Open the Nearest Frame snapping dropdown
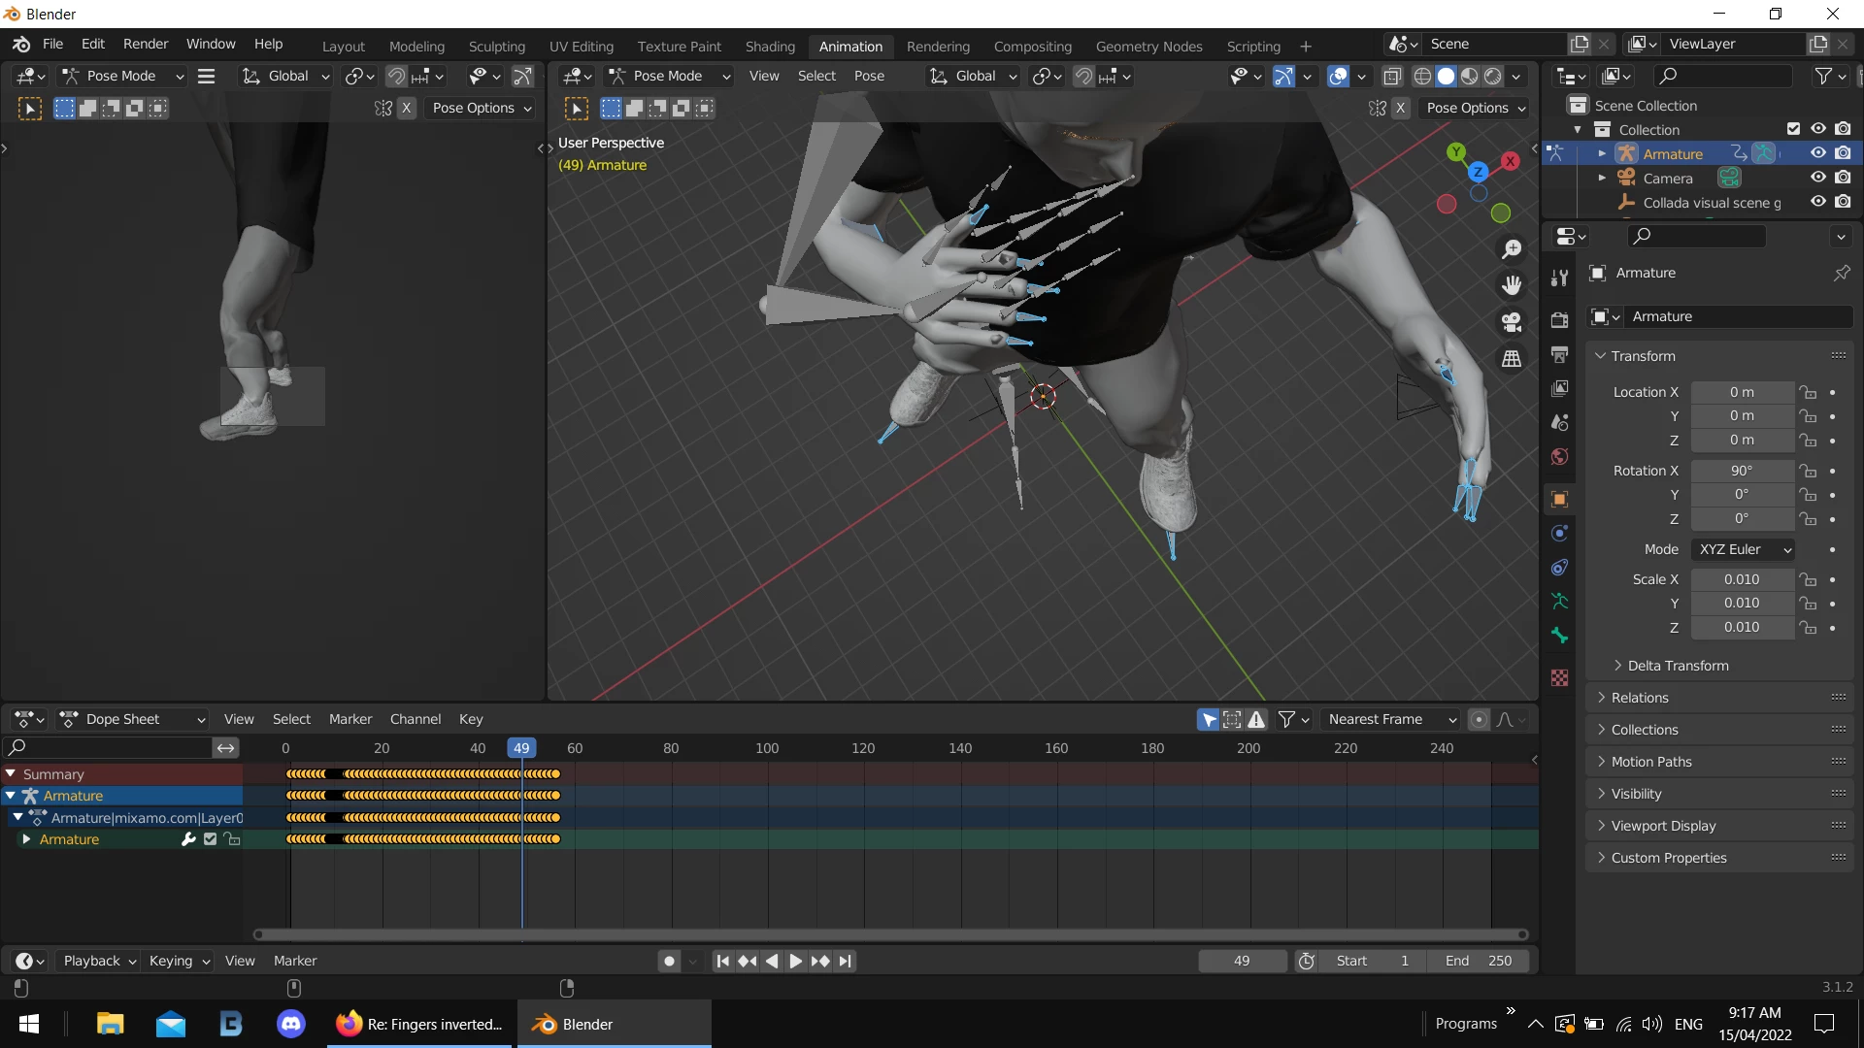1864x1048 pixels. tap(1390, 719)
